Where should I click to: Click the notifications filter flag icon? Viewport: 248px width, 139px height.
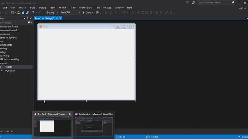pos(187,3)
